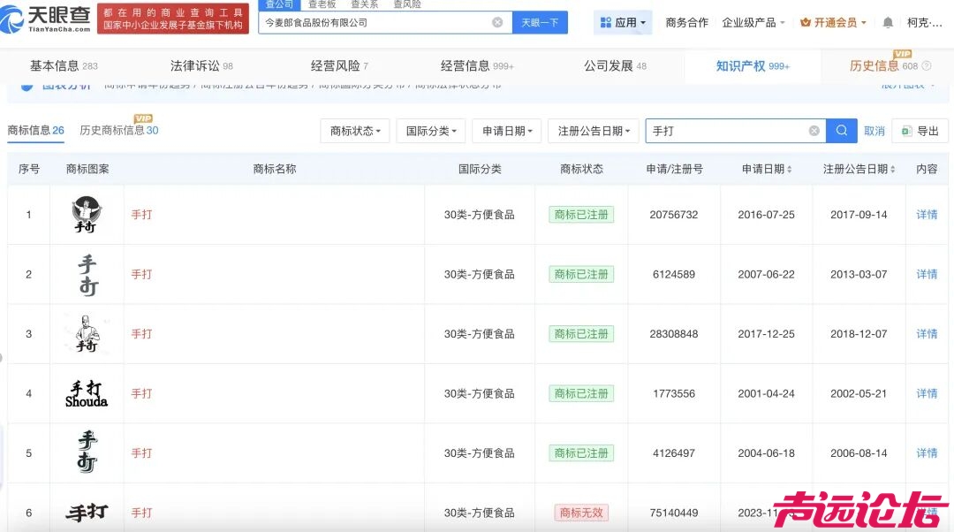This screenshot has height=532, width=954.
Task: Expand the 注册公告日期 filter dropdown
Action: click(594, 131)
